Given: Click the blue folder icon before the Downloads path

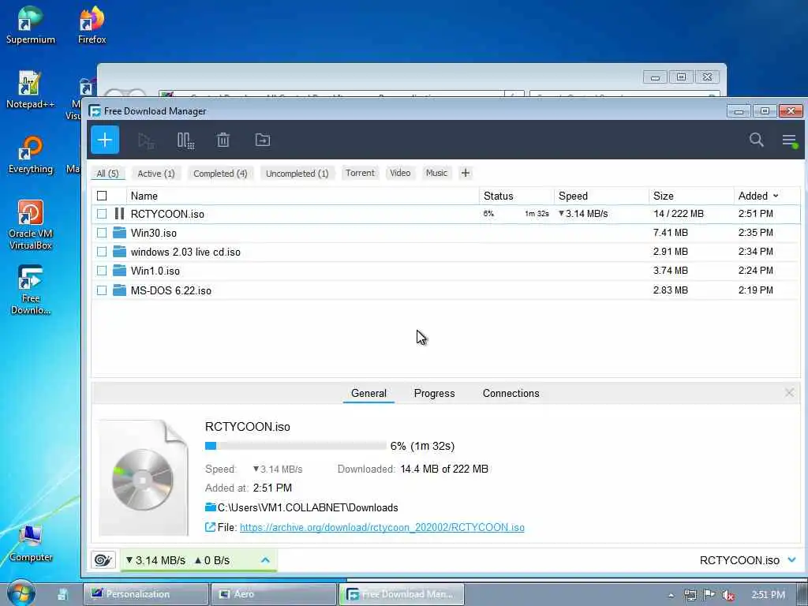Looking at the screenshot, I should coord(210,507).
